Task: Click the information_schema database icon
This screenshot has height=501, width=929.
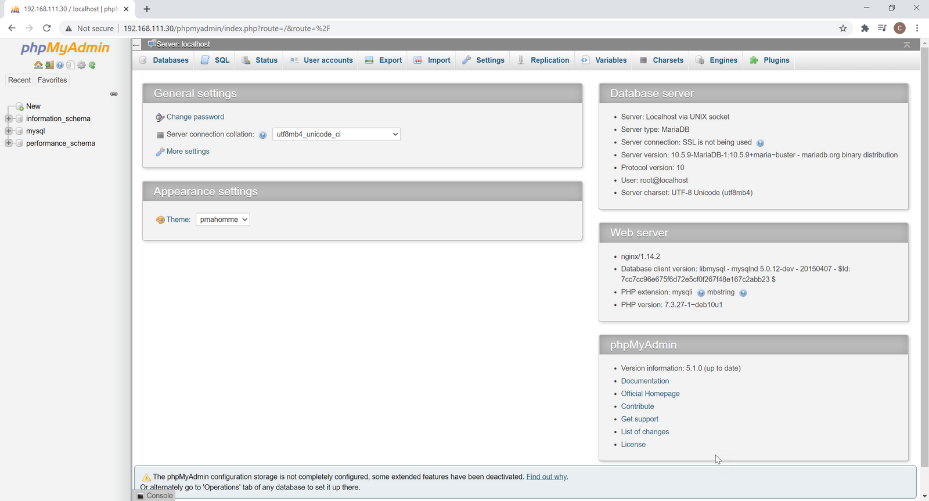Action: 20,119
